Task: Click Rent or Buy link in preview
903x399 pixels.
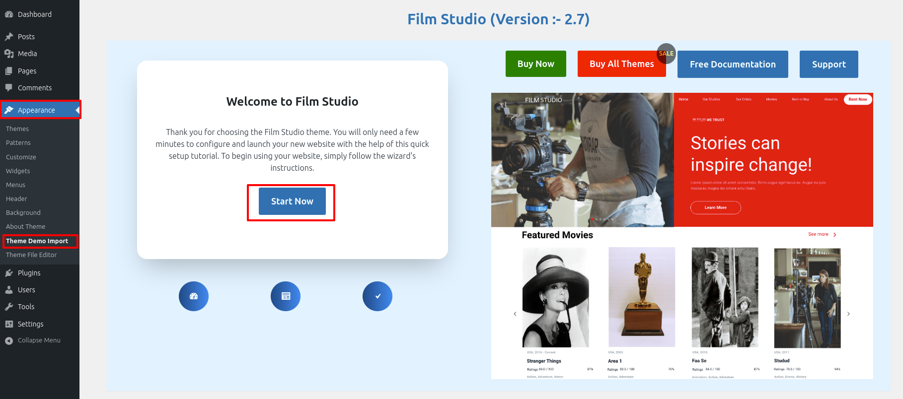Action: (800, 99)
